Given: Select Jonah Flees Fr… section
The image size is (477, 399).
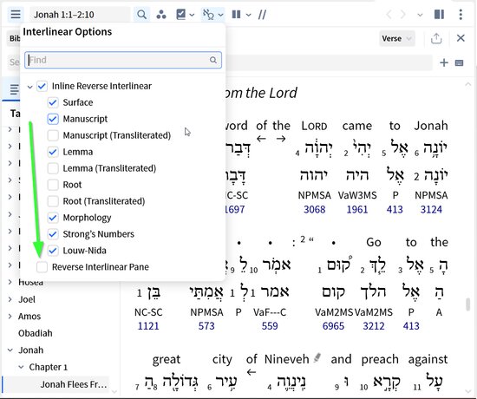Looking at the screenshot, I should (x=74, y=384).
